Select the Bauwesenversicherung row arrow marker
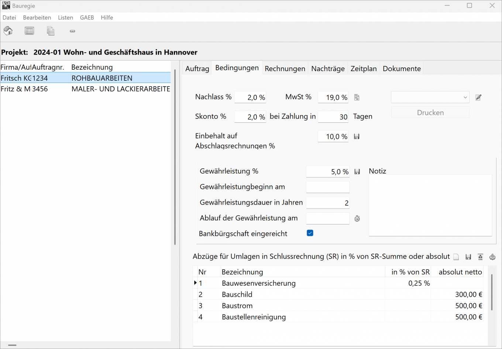Viewport: 502px width, 349px height. pyautogui.click(x=195, y=283)
